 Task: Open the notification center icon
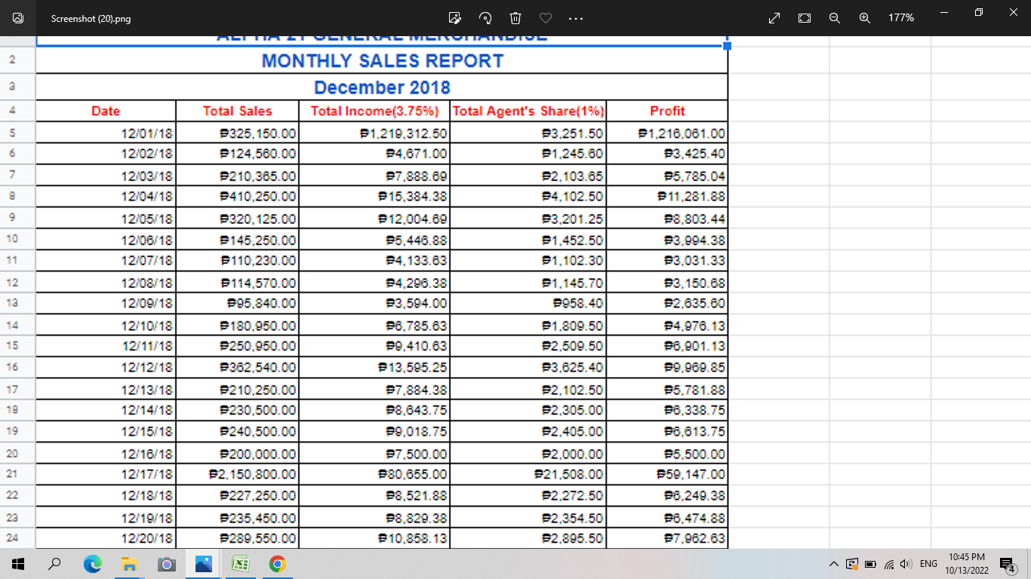pos(1007,564)
